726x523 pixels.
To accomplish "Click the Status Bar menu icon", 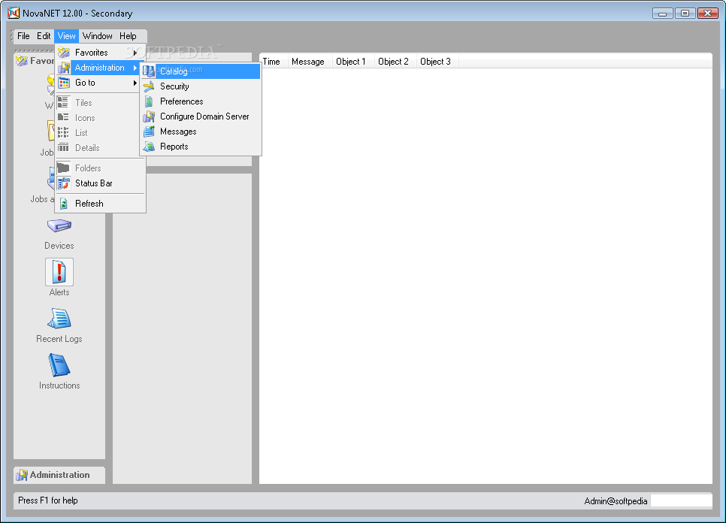I will pyautogui.click(x=63, y=183).
